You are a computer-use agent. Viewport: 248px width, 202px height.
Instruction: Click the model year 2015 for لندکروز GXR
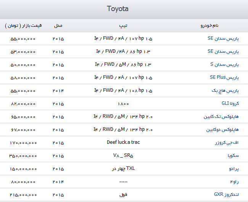point(58,195)
